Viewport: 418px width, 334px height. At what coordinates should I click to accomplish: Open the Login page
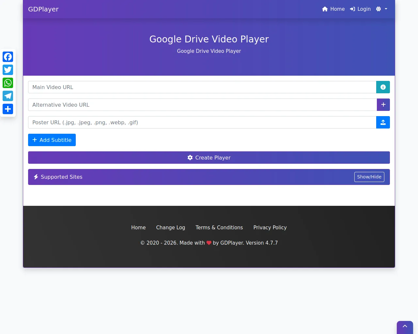coord(360,9)
